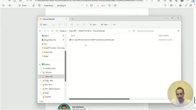Rotate the PDF page

[109, 5]
